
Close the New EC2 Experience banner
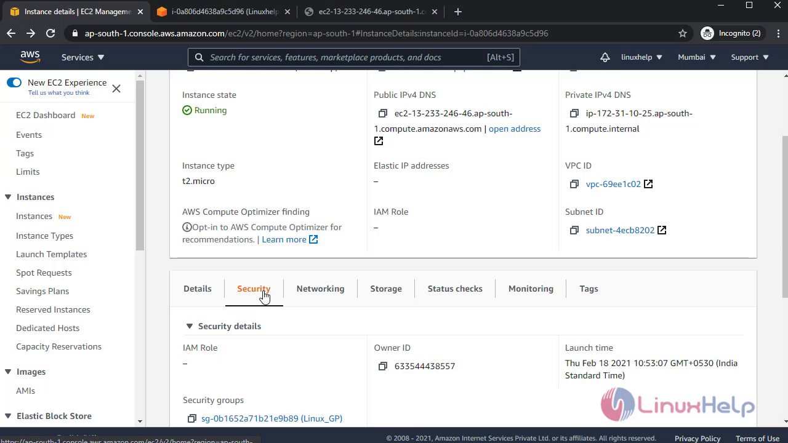[116, 89]
